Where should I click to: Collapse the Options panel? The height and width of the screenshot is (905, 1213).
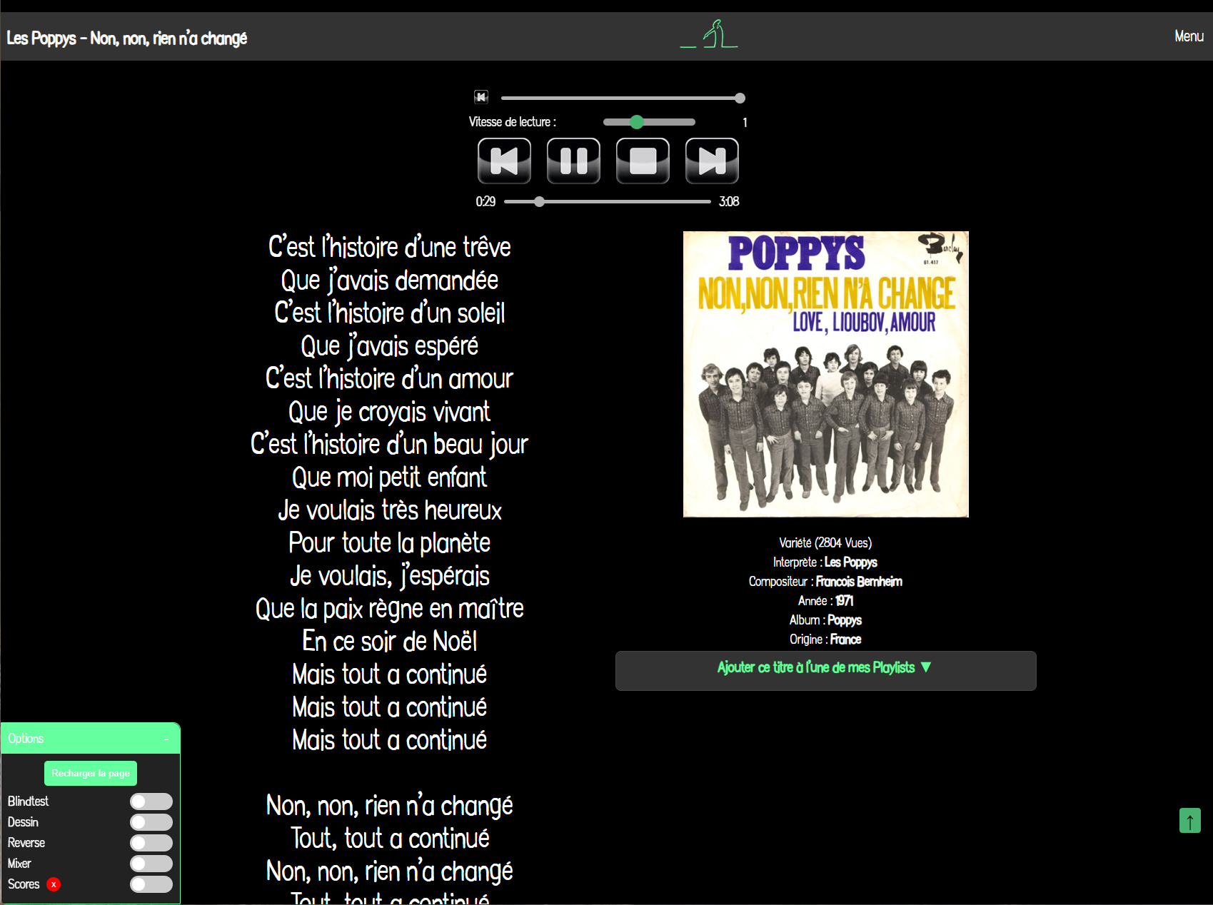(x=166, y=739)
